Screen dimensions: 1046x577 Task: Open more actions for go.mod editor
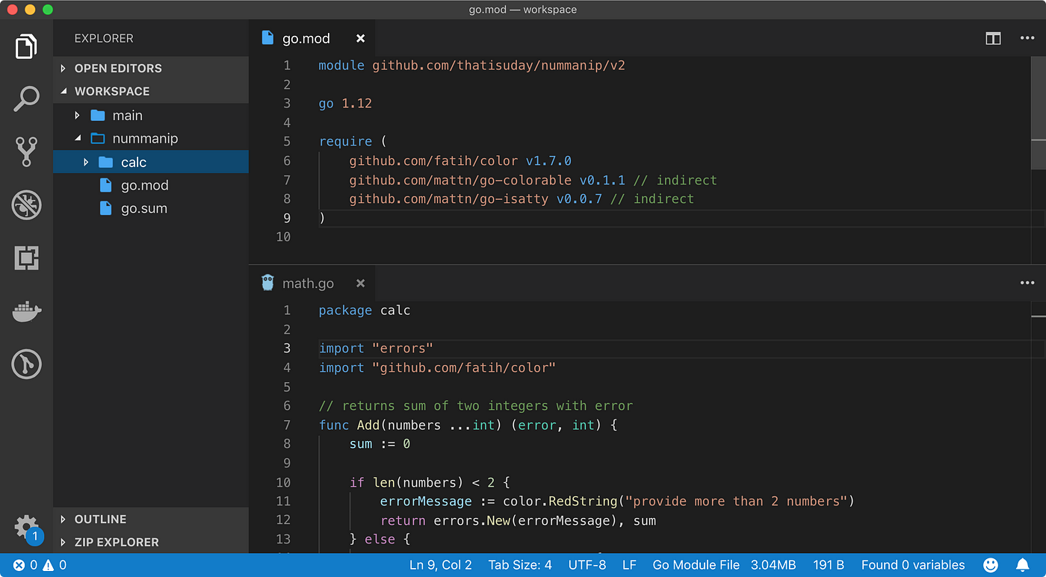[x=1027, y=38]
